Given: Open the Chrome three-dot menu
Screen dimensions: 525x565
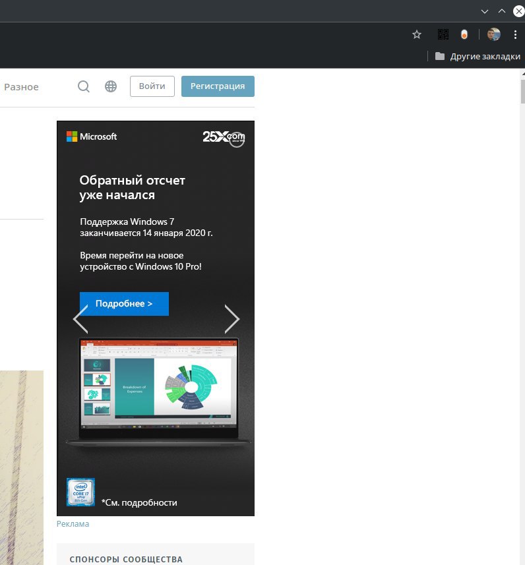Looking at the screenshot, I should [515, 34].
